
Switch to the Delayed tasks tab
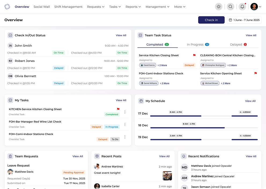(x=238, y=44)
